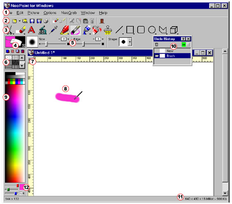Click the Undo eraser icon in the file toolbar
This screenshot has height=204, width=232.
point(56,21)
